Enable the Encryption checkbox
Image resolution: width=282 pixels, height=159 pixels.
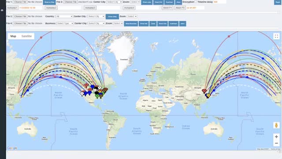coord(196,2)
